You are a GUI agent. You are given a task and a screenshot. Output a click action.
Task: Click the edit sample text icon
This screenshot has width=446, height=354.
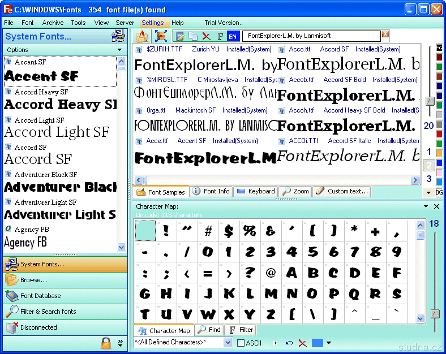pyautogui.click(x=180, y=36)
